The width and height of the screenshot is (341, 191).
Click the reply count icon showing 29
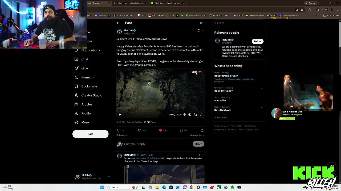pyautogui.click(x=119, y=130)
